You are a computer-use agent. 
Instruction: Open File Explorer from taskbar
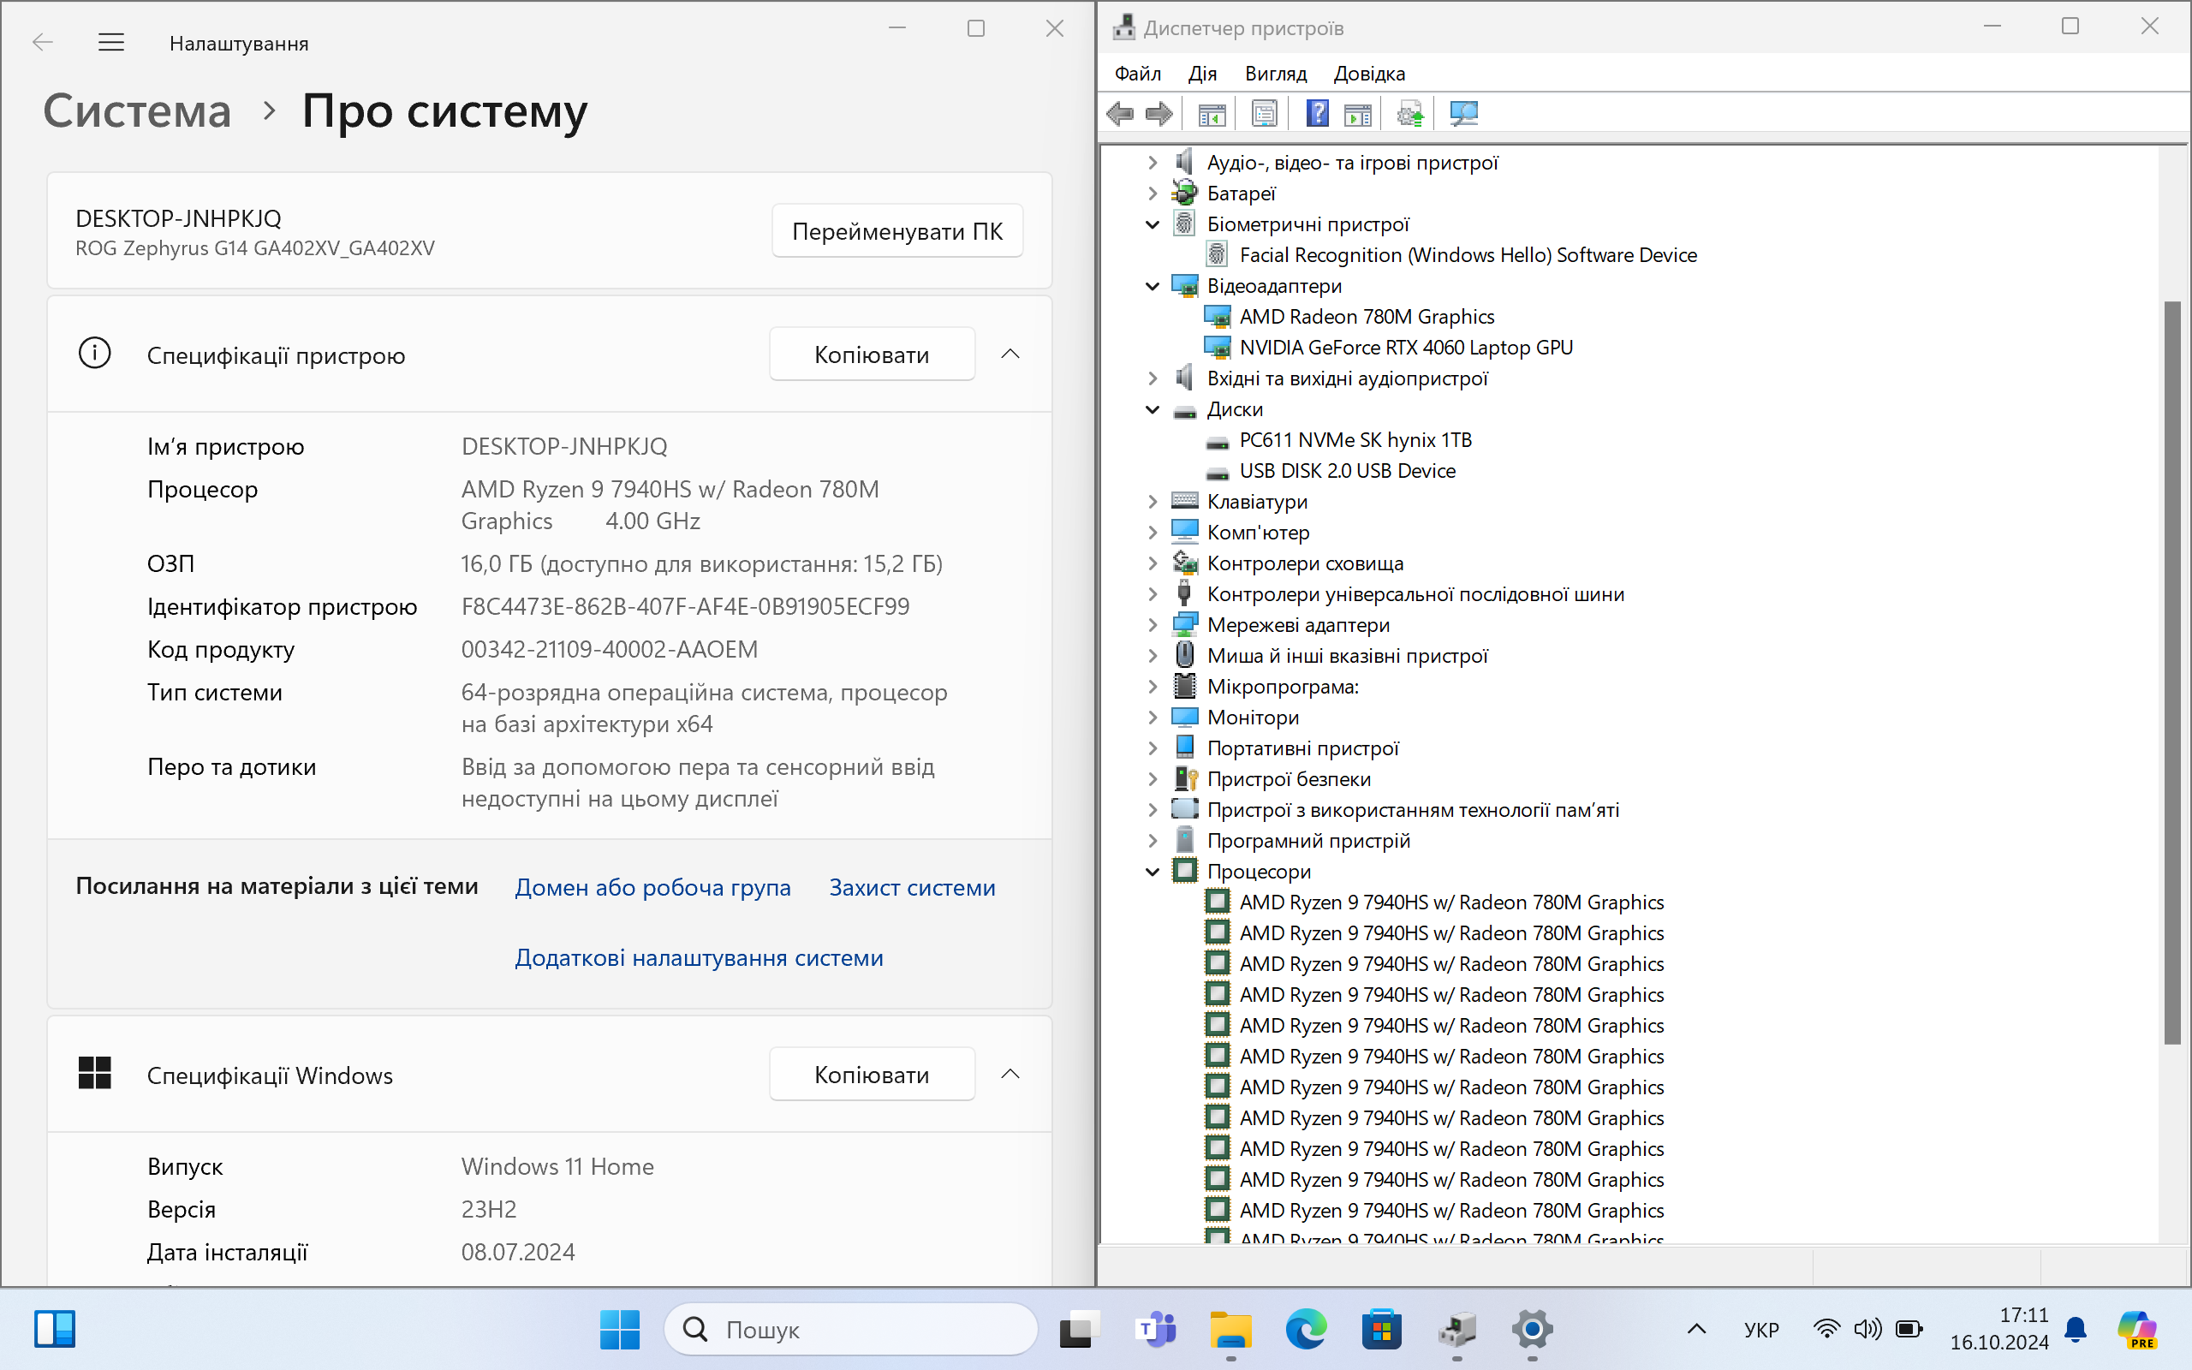click(x=1230, y=1329)
